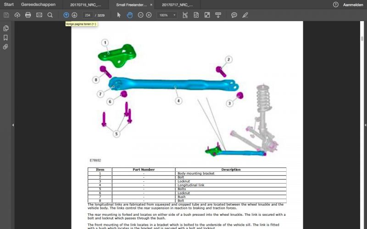Click the vertical scrollbar thumb

(362, 38)
